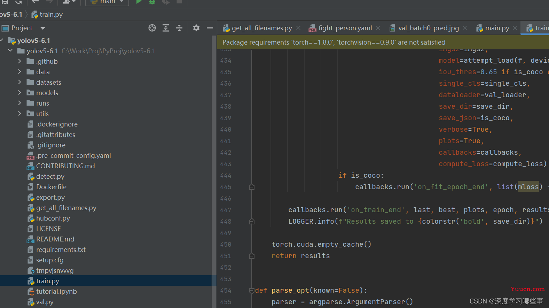Click the train.py breadcrumb in navigation bar

click(47, 14)
